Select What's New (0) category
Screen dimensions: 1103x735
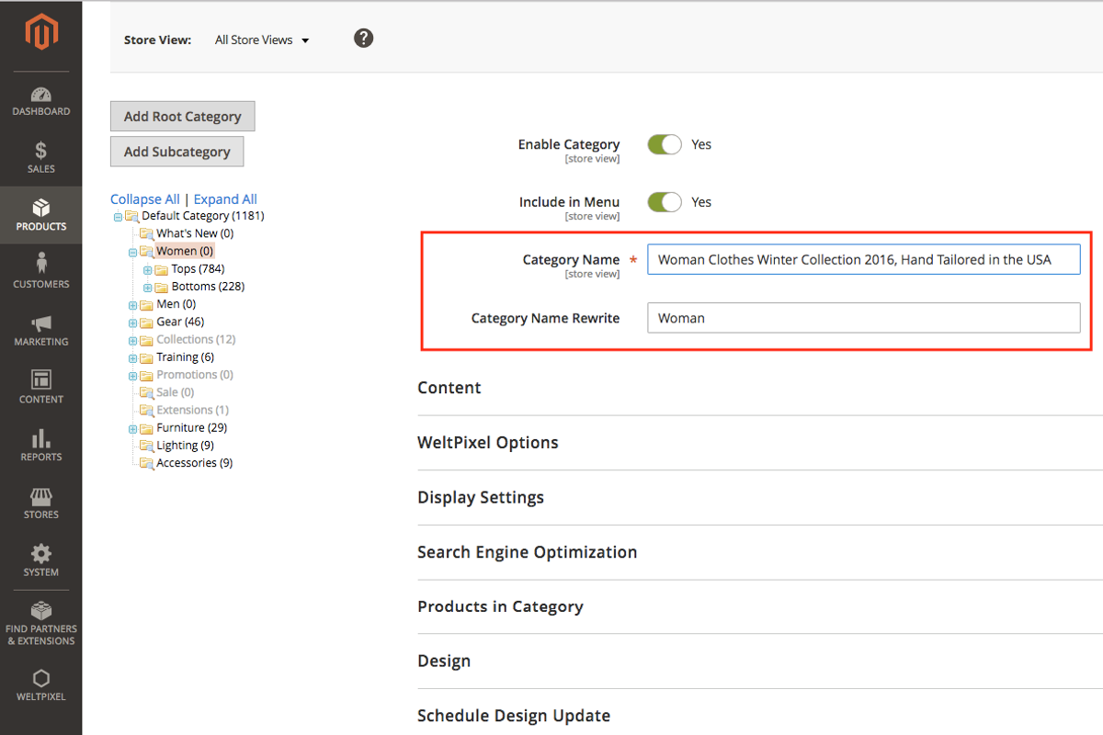click(x=195, y=233)
